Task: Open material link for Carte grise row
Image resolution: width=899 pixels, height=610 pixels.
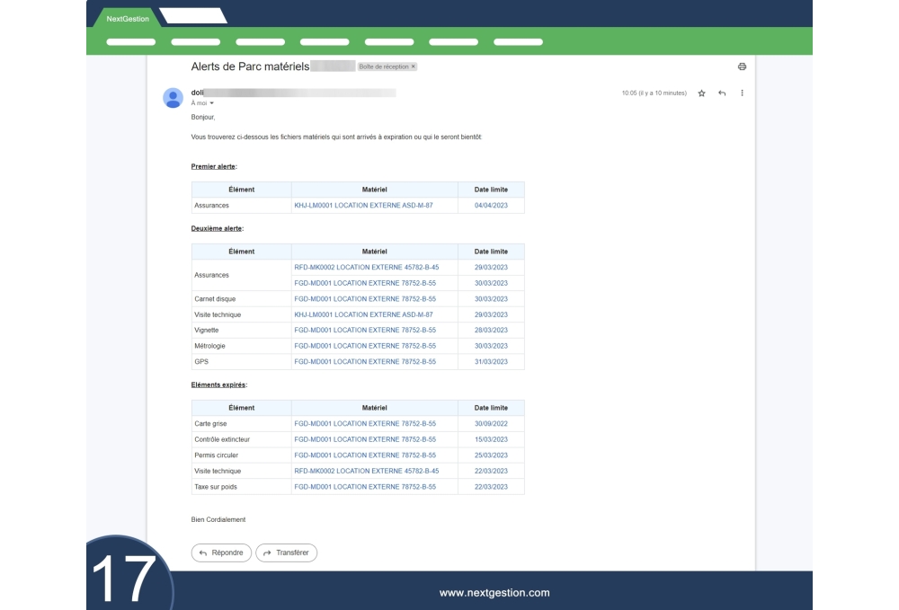Action: pos(365,424)
